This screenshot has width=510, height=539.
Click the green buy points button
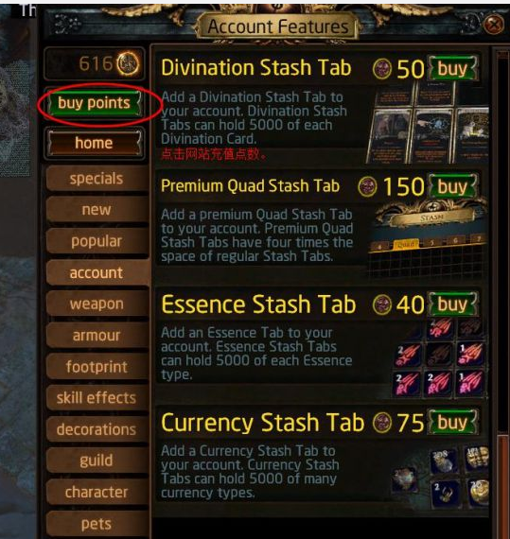(95, 103)
